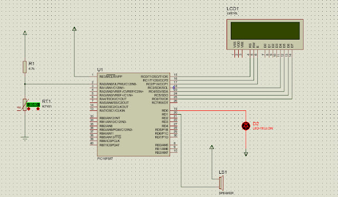Click the RT1 reference label
Viewport: 338px width, 197px height.
click(47, 101)
